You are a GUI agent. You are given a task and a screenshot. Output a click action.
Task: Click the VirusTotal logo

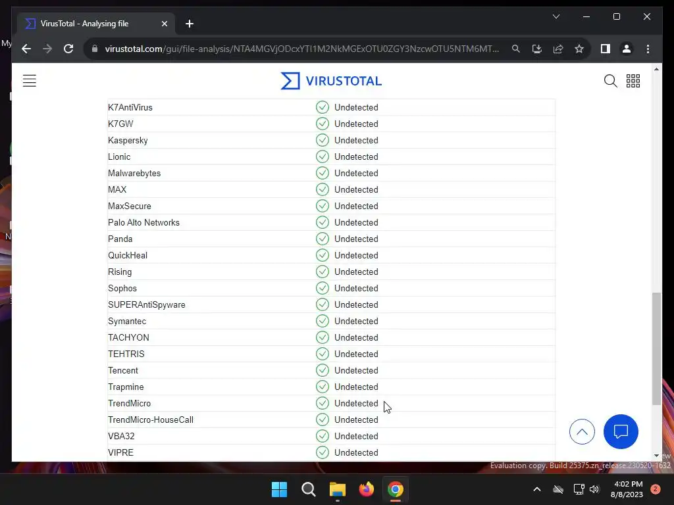pos(331,81)
